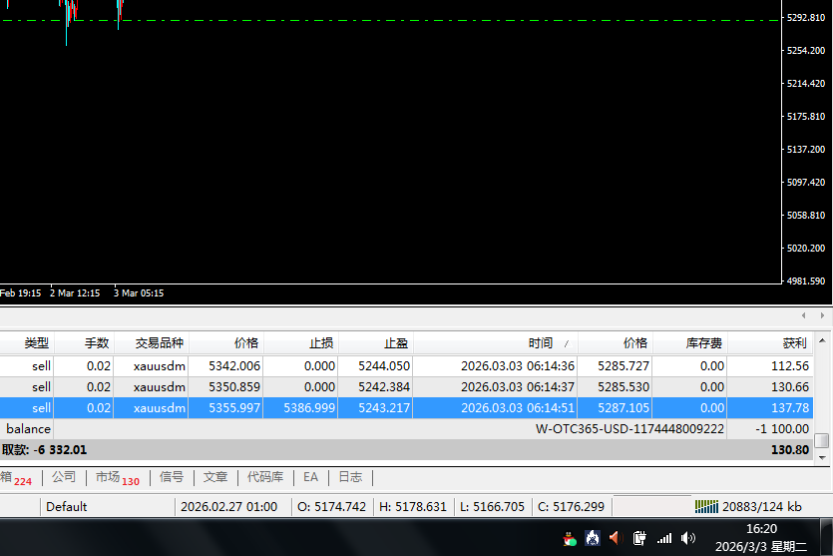Click the connection status bars icon

707,506
